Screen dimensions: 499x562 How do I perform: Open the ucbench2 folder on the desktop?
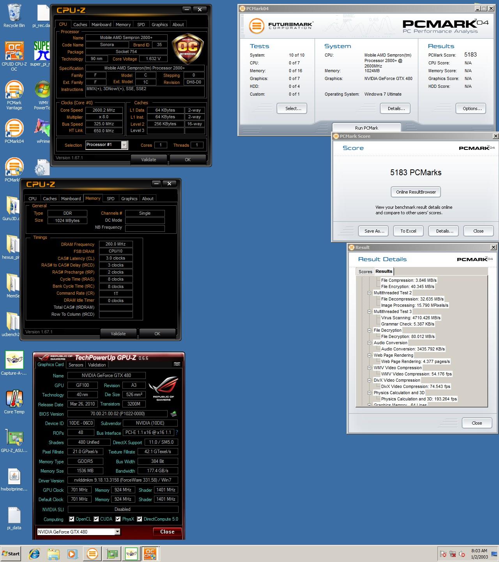12,324
